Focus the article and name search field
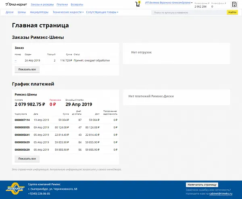The height and width of the screenshot is (199, 242). coord(189,12)
